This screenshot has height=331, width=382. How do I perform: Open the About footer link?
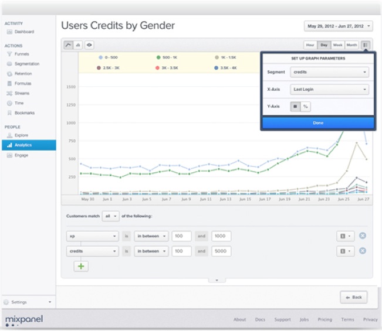[x=239, y=319]
